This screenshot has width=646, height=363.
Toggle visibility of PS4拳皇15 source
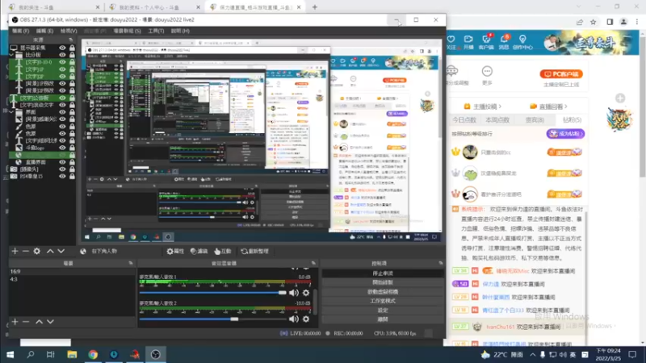point(62,176)
